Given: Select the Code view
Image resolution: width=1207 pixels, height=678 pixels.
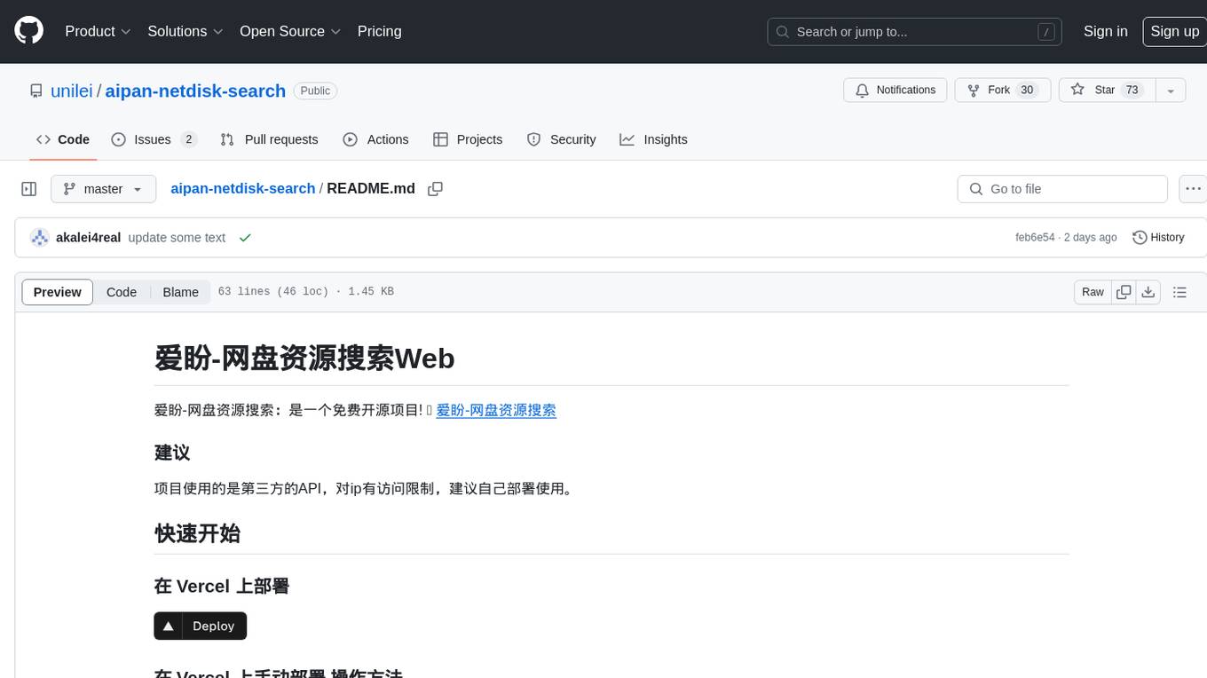Looking at the screenshot, I should coord(122,292).
